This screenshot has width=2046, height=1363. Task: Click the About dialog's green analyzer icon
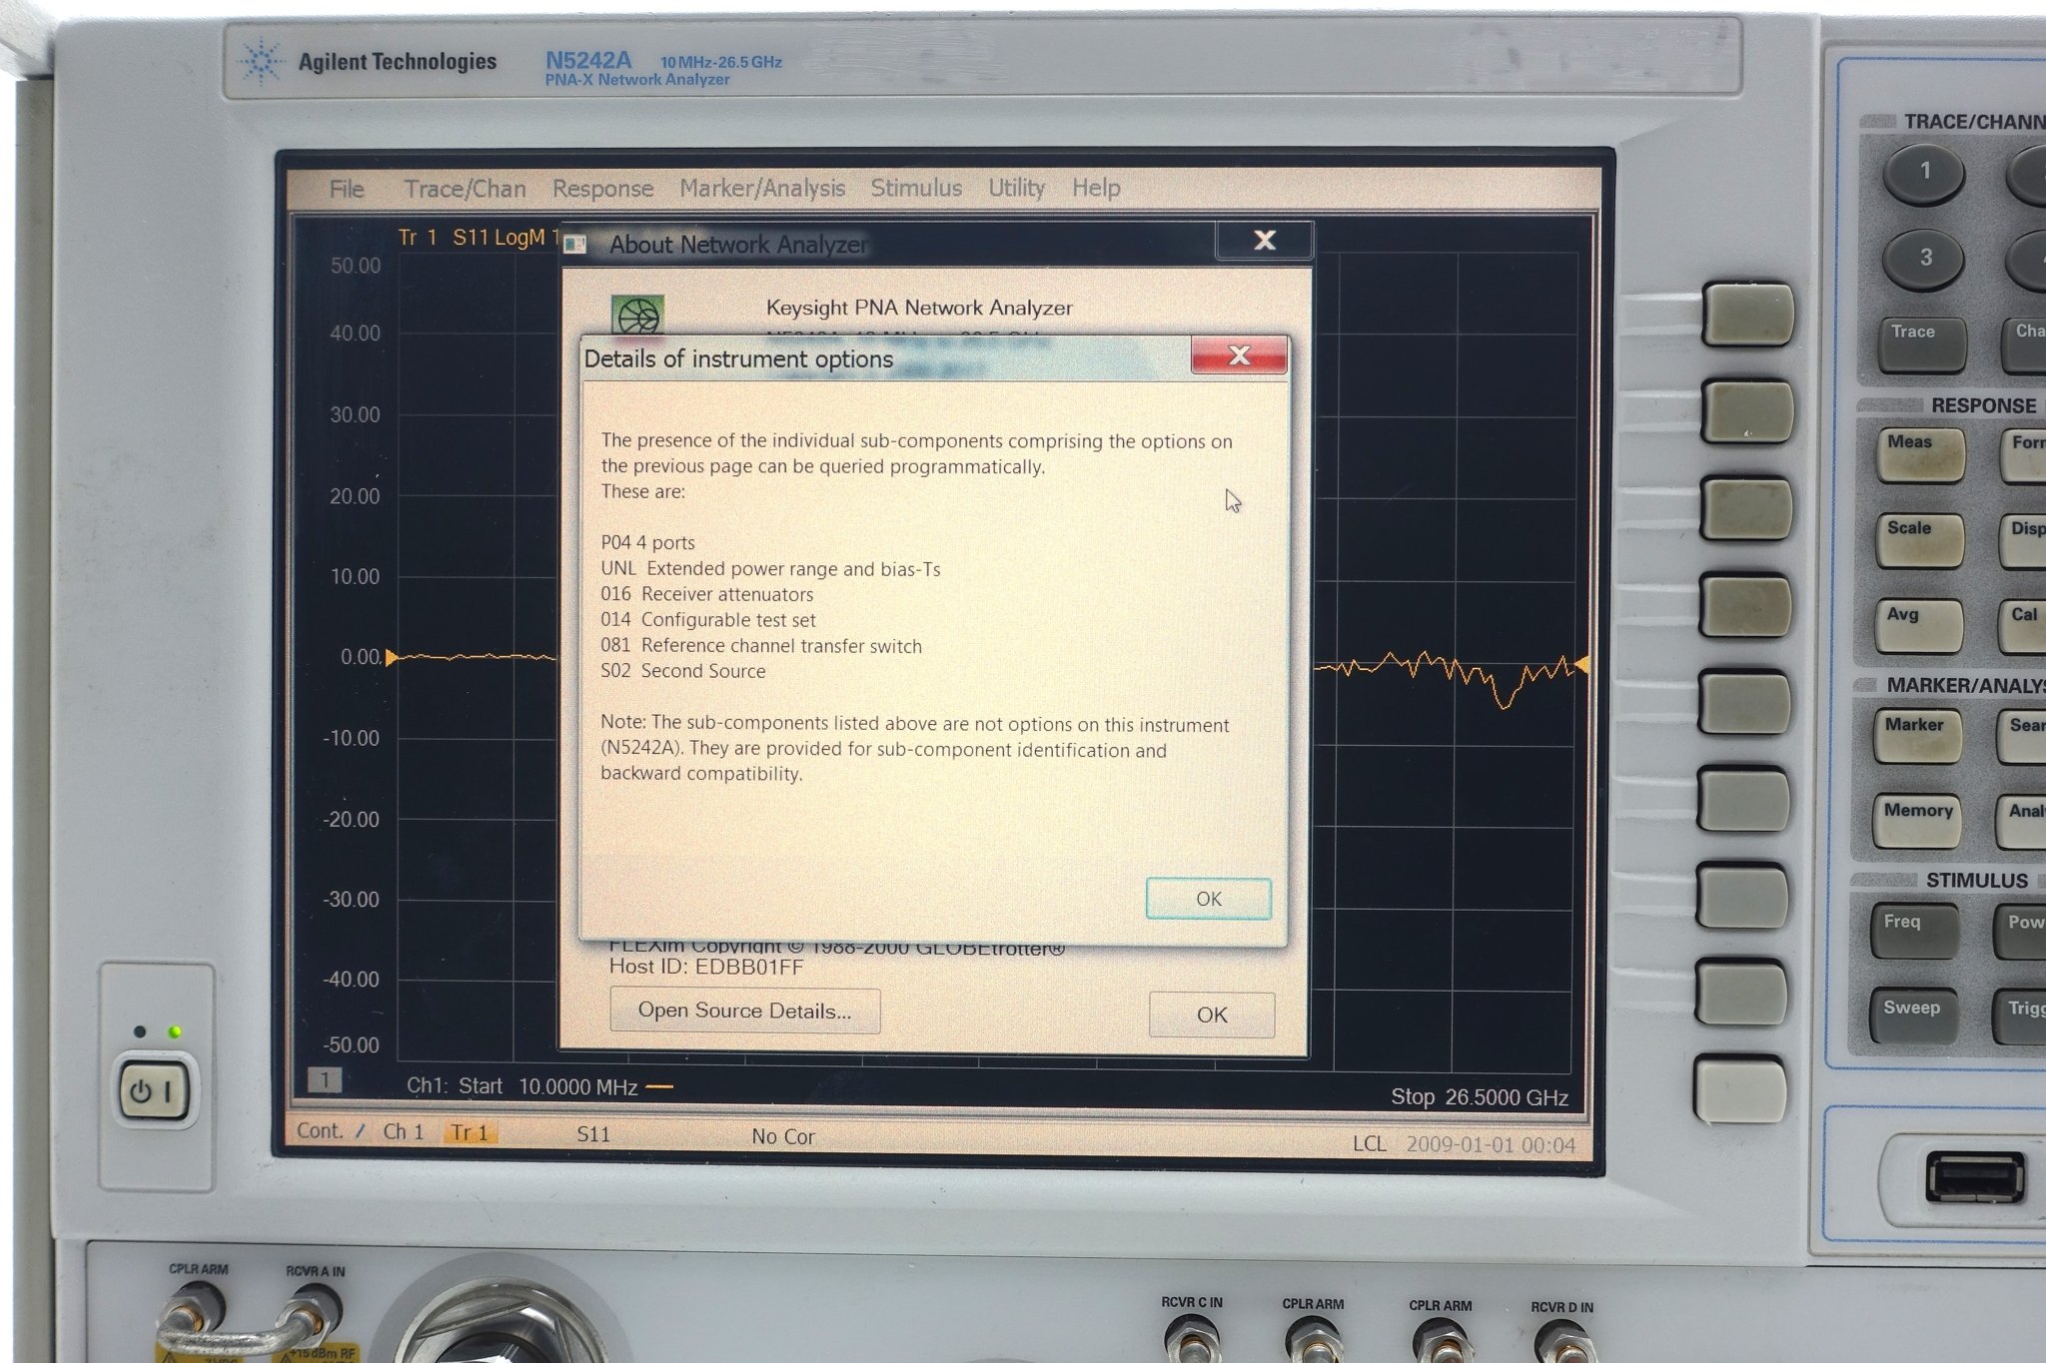click(637, 316)
